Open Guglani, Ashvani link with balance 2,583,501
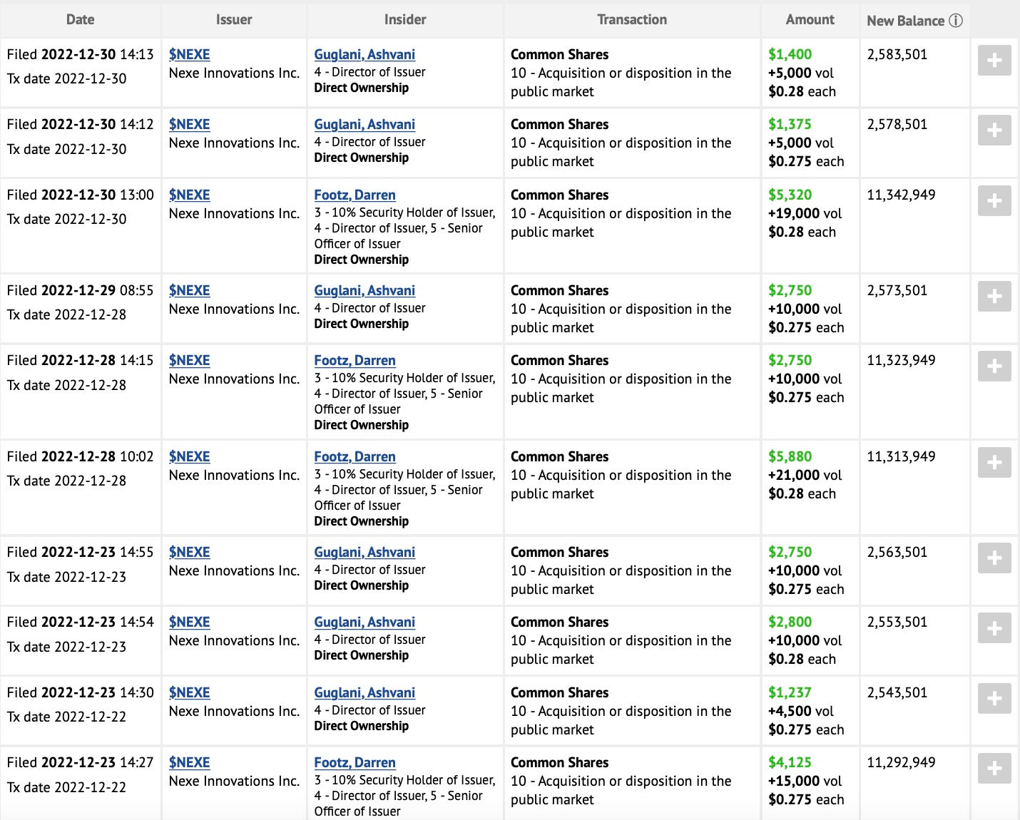The height and width of the screenshot is (820, 1020). (x=364, y=54)
